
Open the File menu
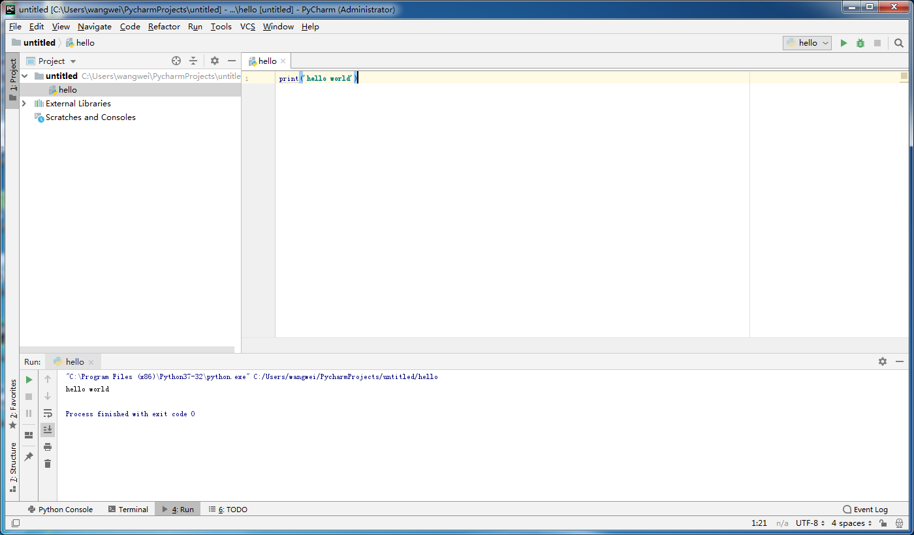pyautogui.click(x=15, y=27)
